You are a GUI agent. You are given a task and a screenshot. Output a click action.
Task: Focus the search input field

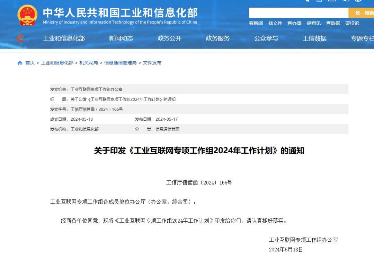[x=298, y=13]
